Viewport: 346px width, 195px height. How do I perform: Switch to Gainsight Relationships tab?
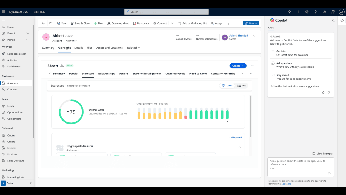coord(107,74)
